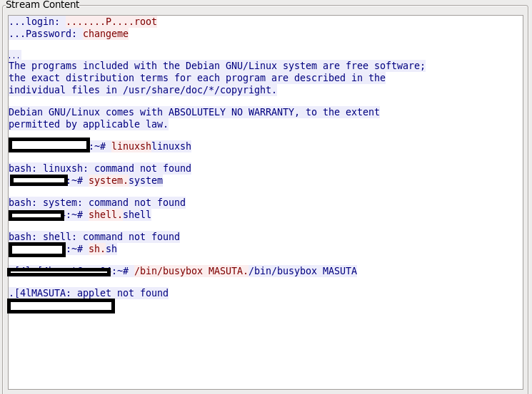Click the '...Password:' prompt label

(43, 34)
